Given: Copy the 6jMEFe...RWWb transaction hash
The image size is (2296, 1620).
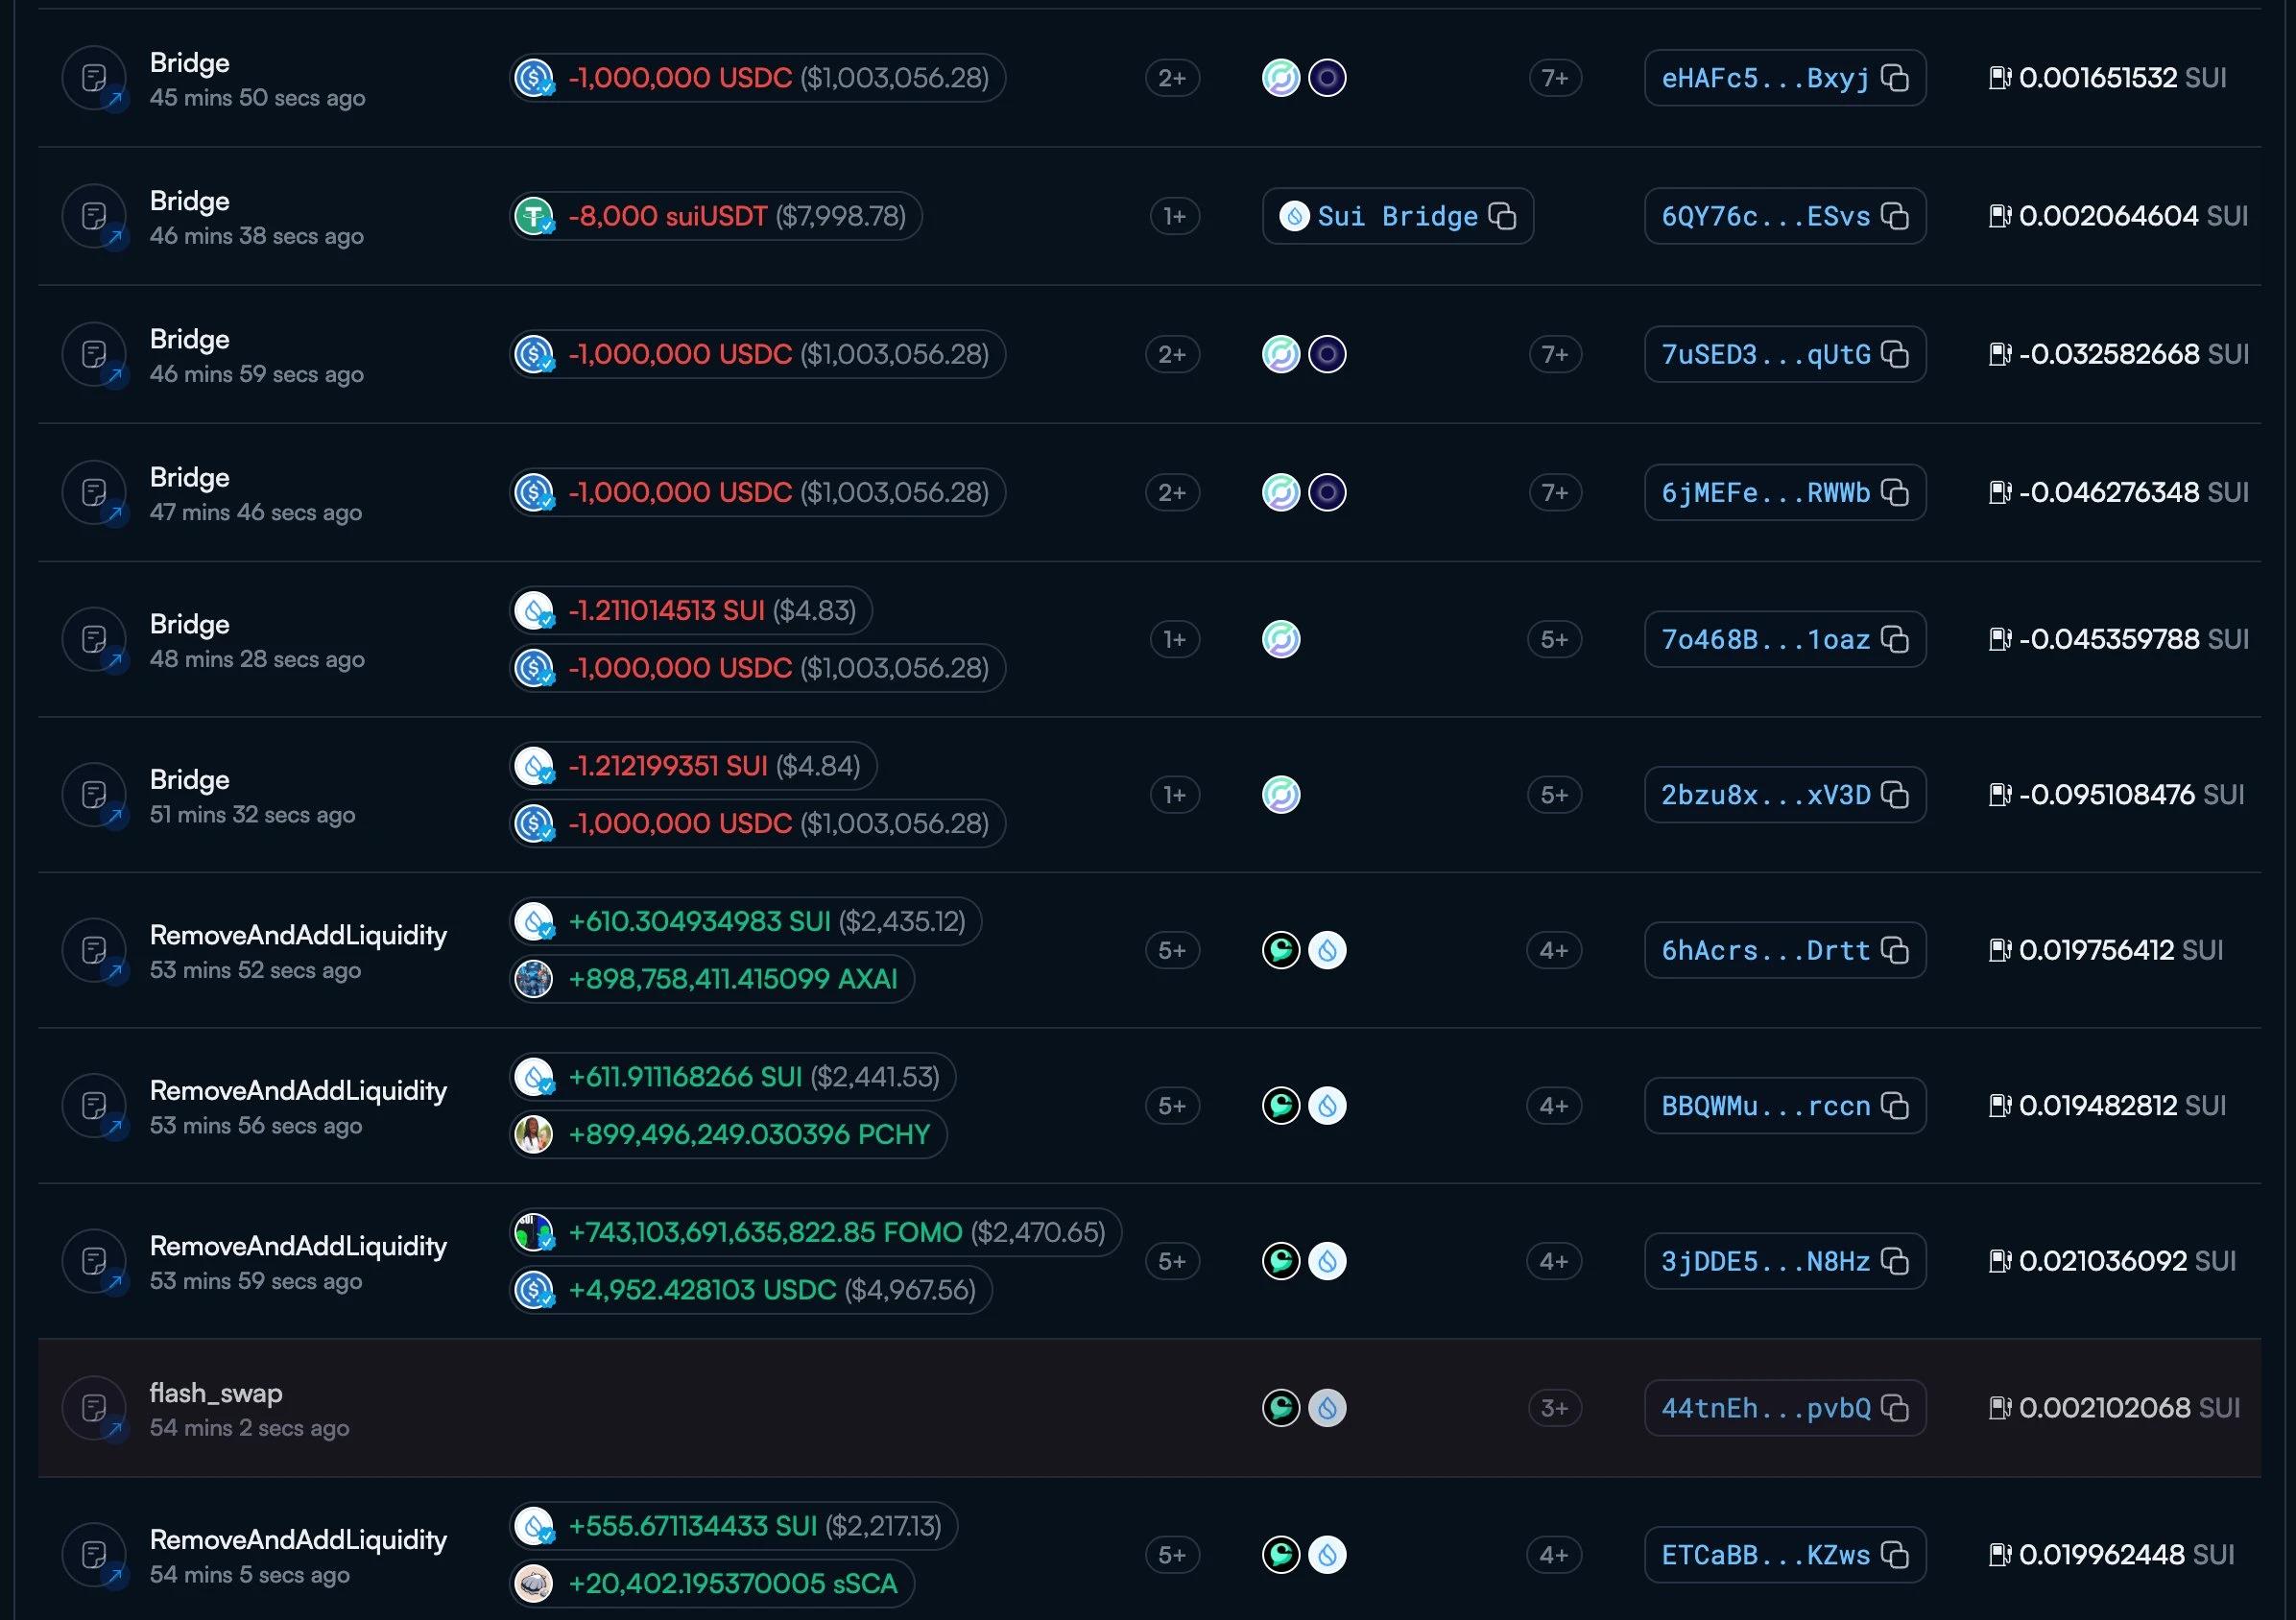Looking at the screenshot, I should coord(1895,492).
